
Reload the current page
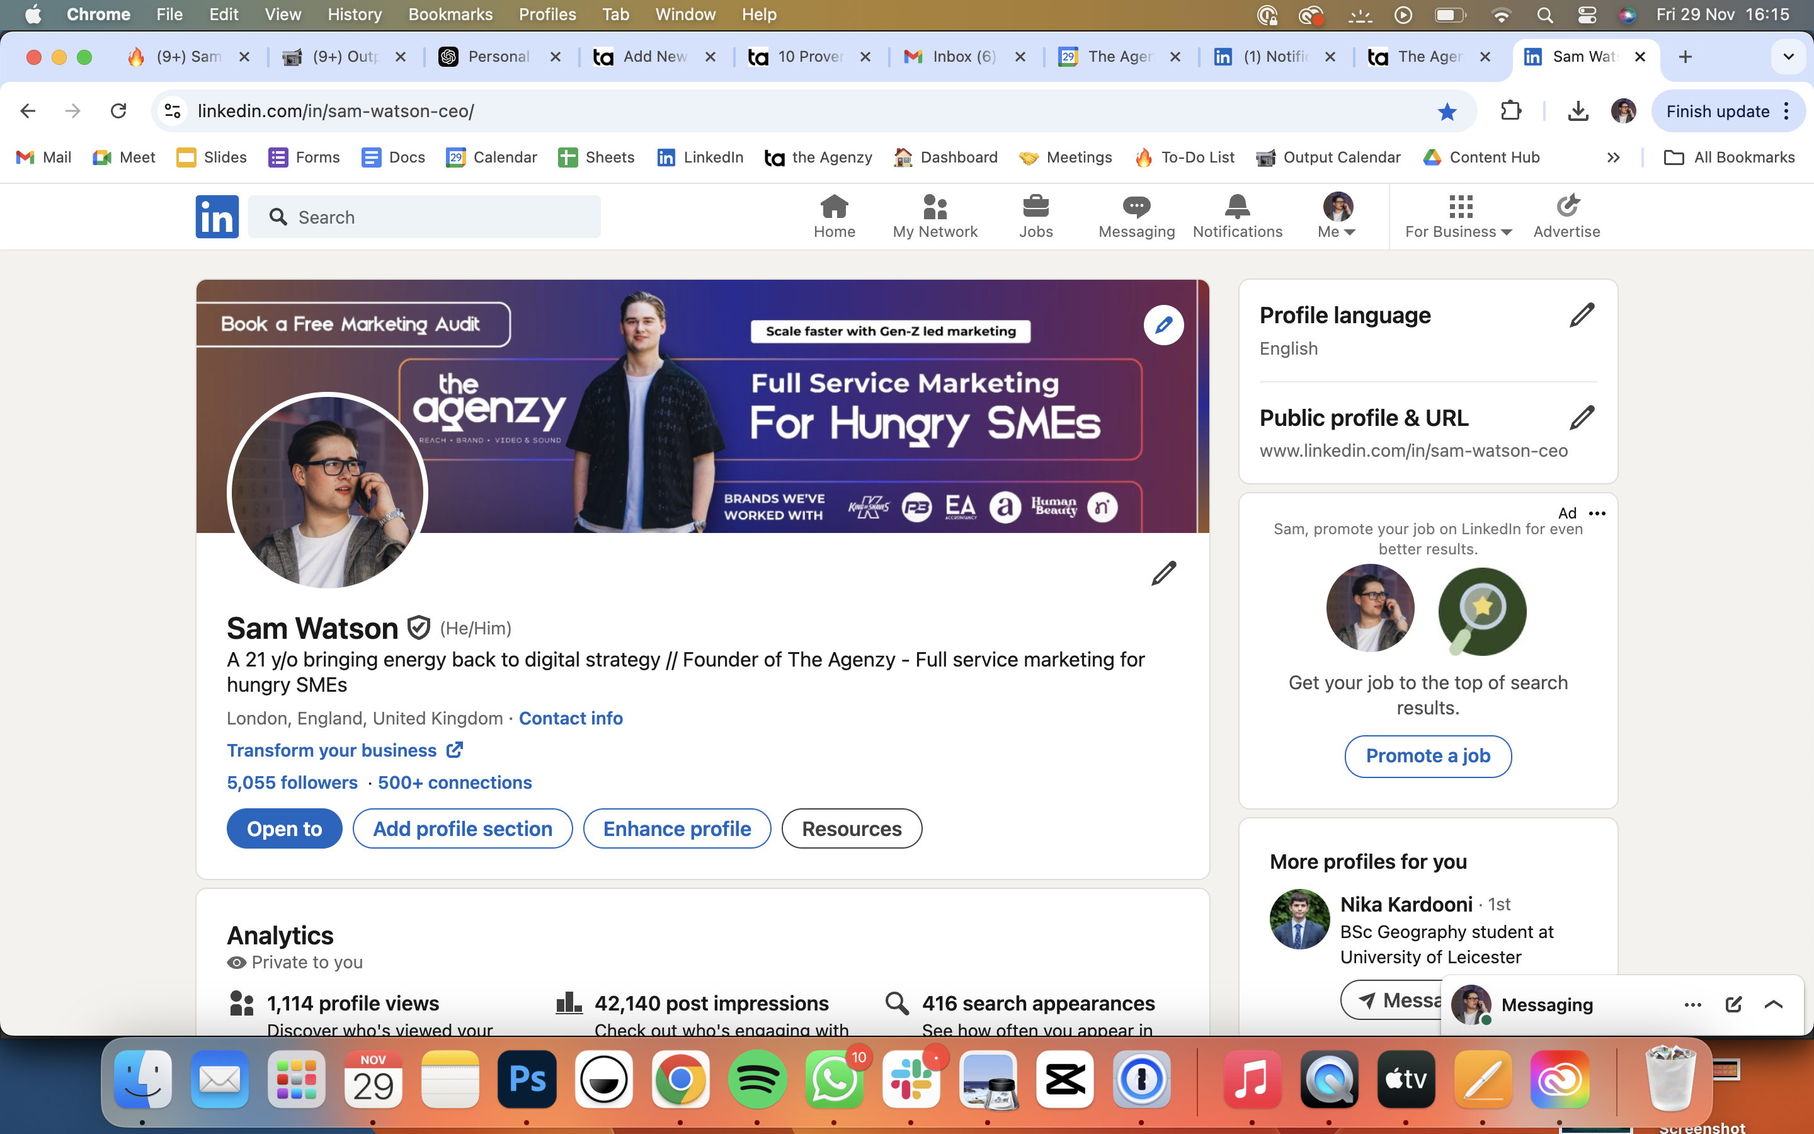pyautogui.click(x=118, y=111)
